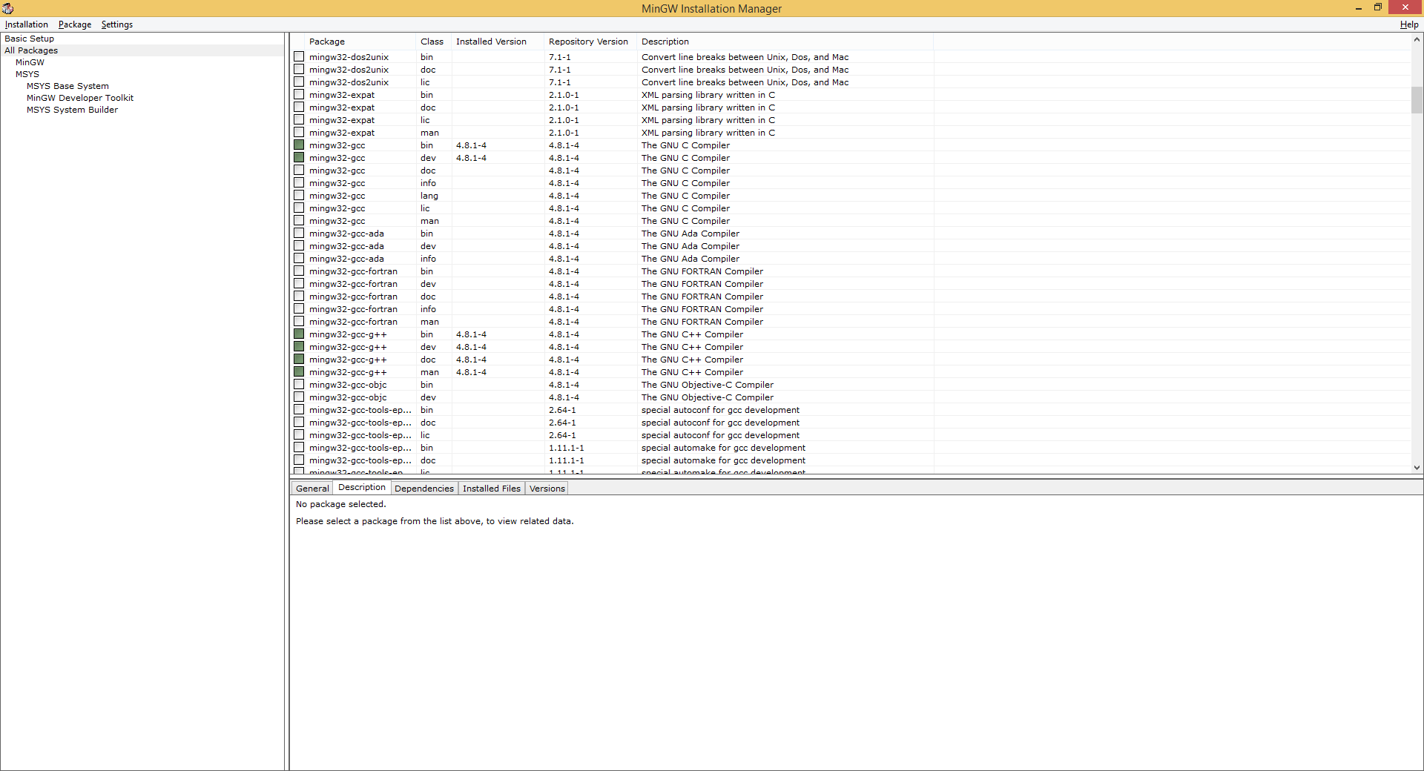The width and height of the screenshot is (1424, 771).
Task: Sort by the Repository Version column header
Action: 588,42
